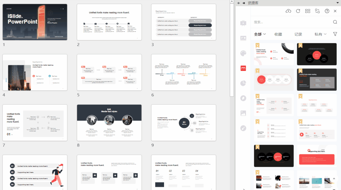Go back in the 资源库 panel
This screenshot has width=341, height=190.
239,3
